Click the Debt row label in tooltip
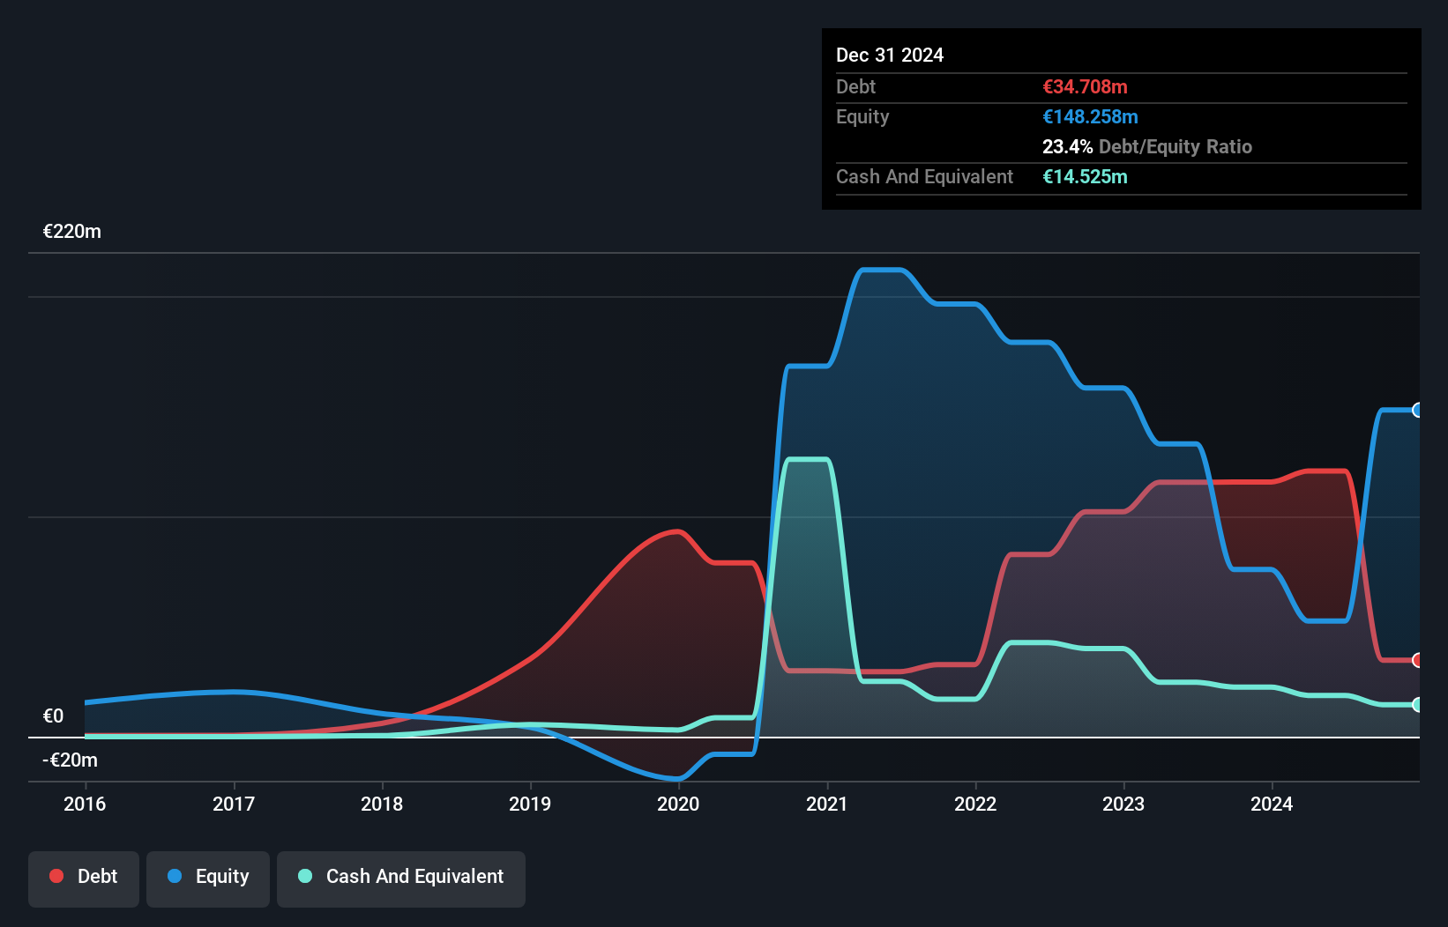The image size is (1448, 927). click(855, 86)
